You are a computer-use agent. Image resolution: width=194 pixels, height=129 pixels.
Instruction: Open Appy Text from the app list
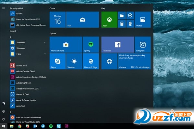pos(28,106)
